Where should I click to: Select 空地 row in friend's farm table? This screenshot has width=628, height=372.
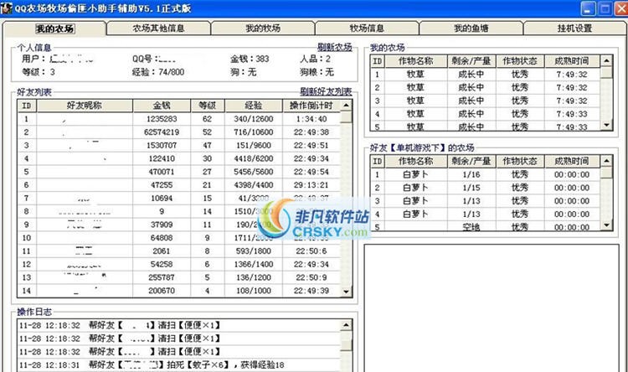tap(486, 226)
